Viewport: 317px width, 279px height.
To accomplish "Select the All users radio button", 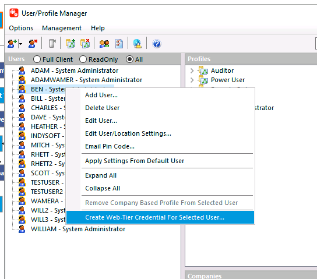I will [129, 59].
